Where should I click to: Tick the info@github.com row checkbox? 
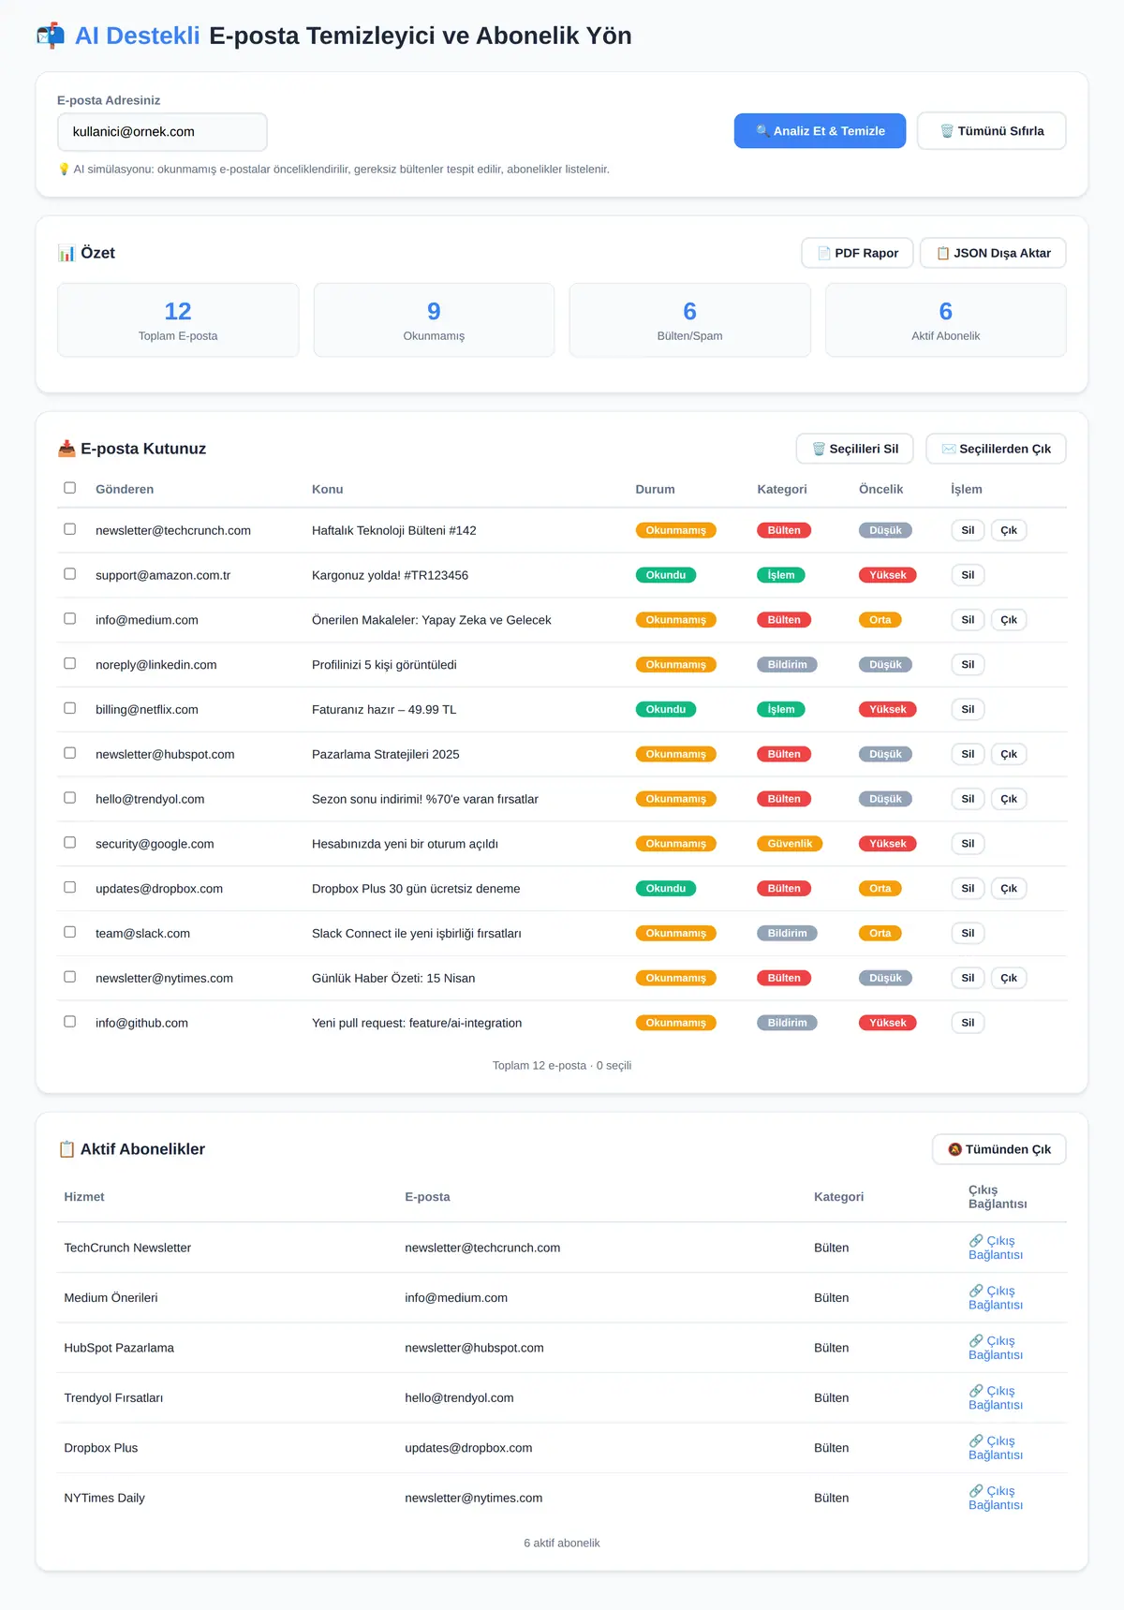click(69, 1022)
